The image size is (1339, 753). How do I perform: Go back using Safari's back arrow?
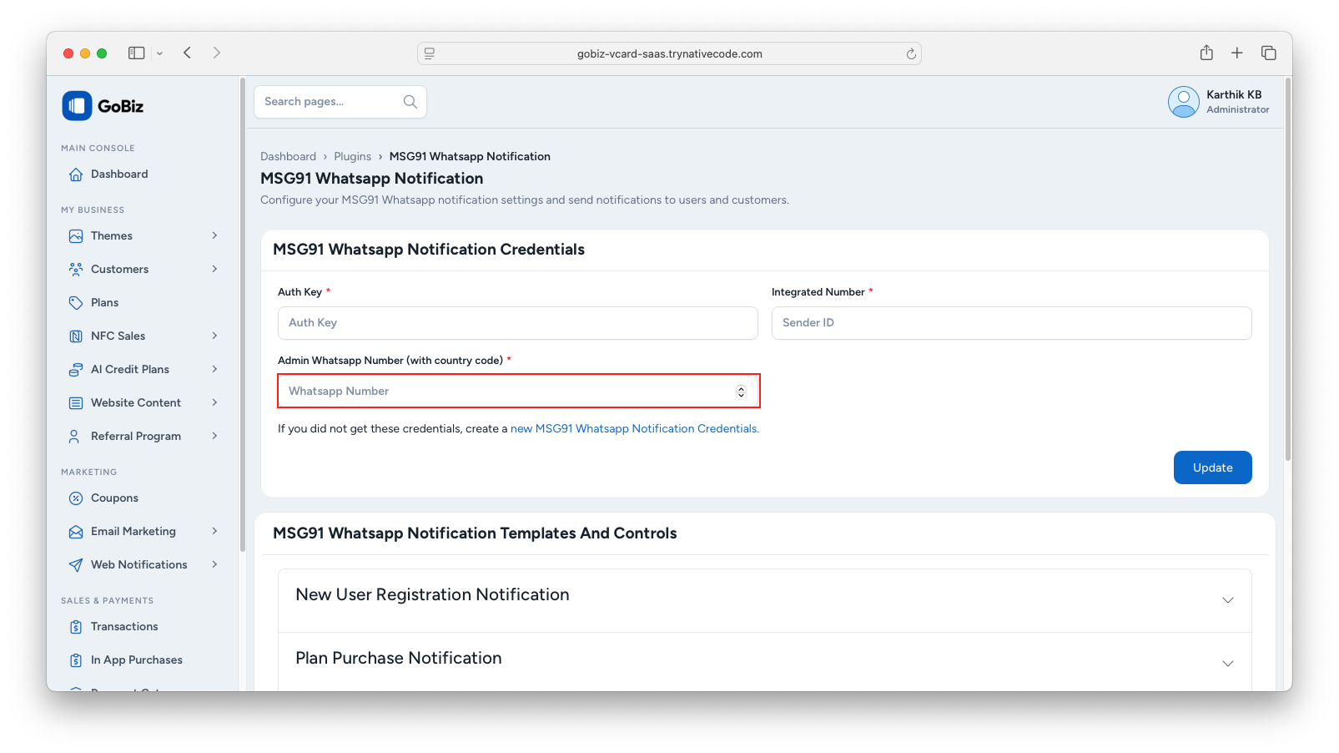188,53
